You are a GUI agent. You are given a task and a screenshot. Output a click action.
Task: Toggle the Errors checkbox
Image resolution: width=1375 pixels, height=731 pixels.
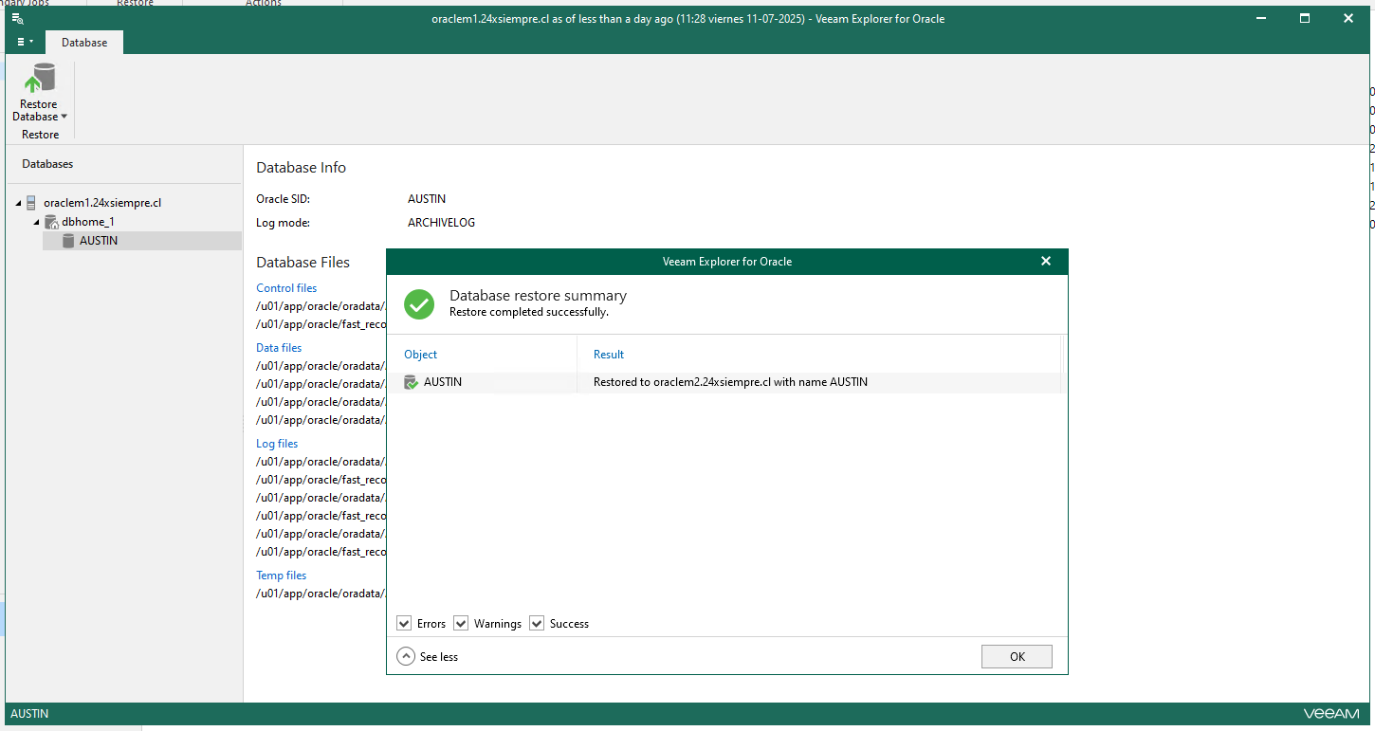click(404, 623)
